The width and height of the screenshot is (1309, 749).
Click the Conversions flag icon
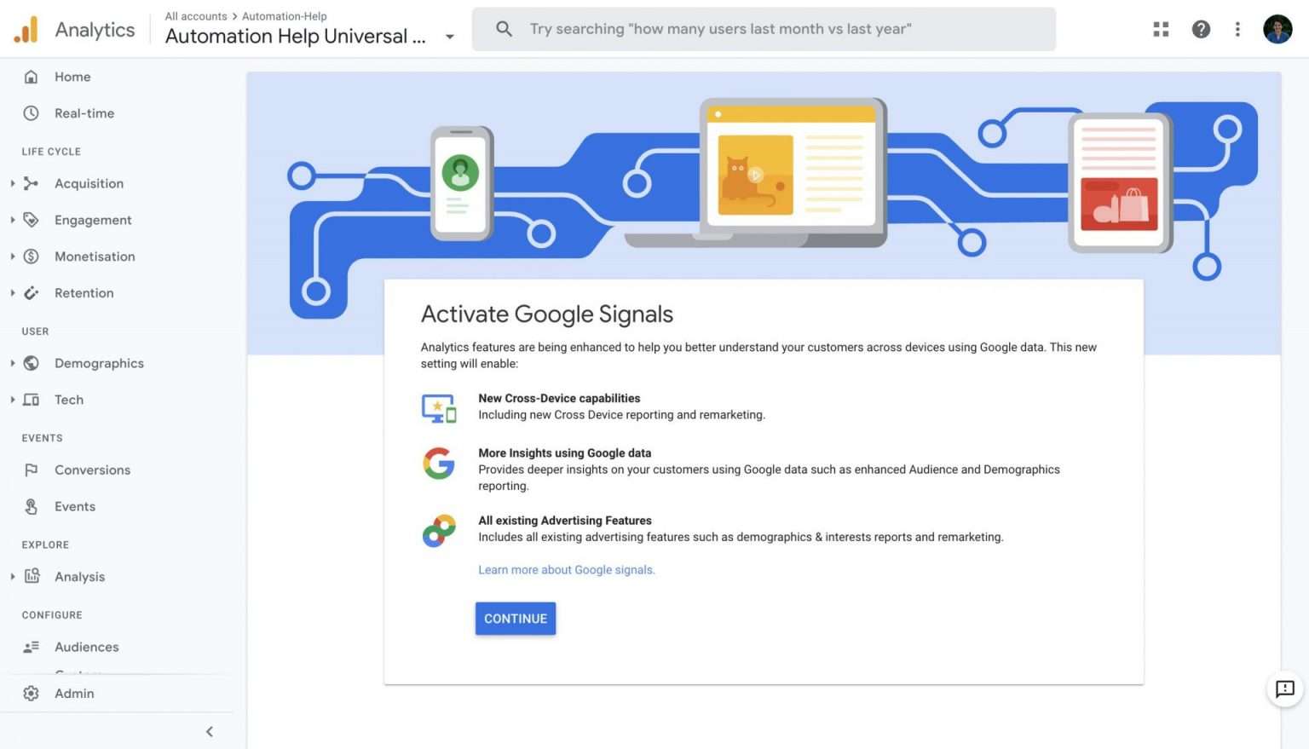click(x=31, y=470)
